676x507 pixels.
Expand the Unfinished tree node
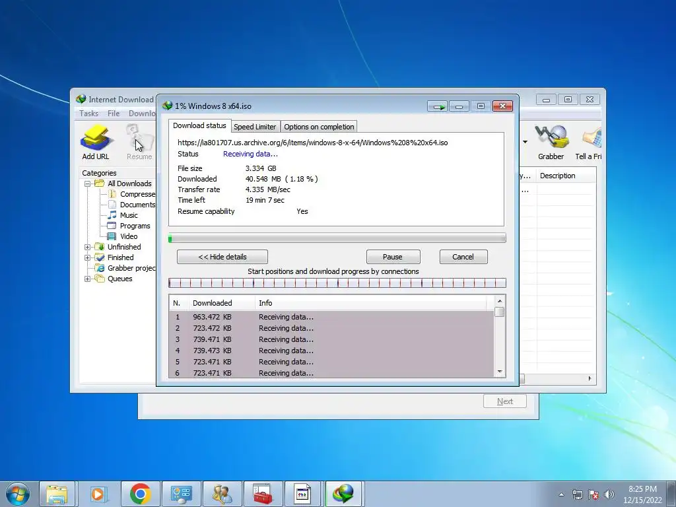[x=88, y=247]
